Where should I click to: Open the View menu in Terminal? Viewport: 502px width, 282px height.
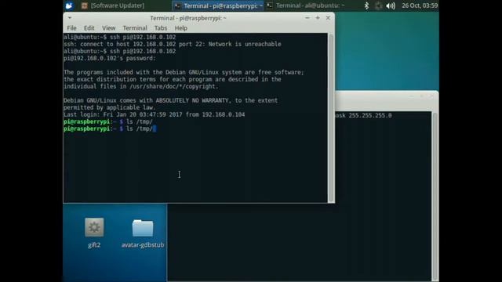pos(108,28)
